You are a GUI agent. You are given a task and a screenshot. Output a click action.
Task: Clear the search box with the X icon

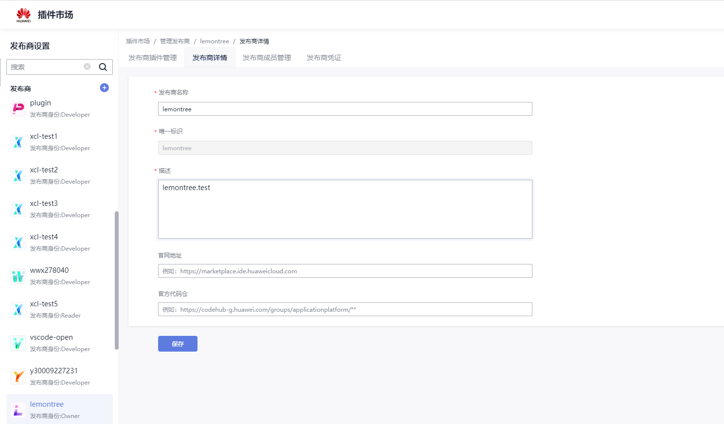pos(87,66)
